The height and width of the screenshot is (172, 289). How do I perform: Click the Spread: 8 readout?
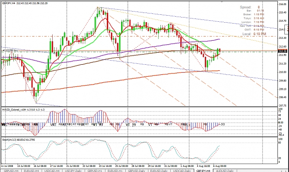250,7
